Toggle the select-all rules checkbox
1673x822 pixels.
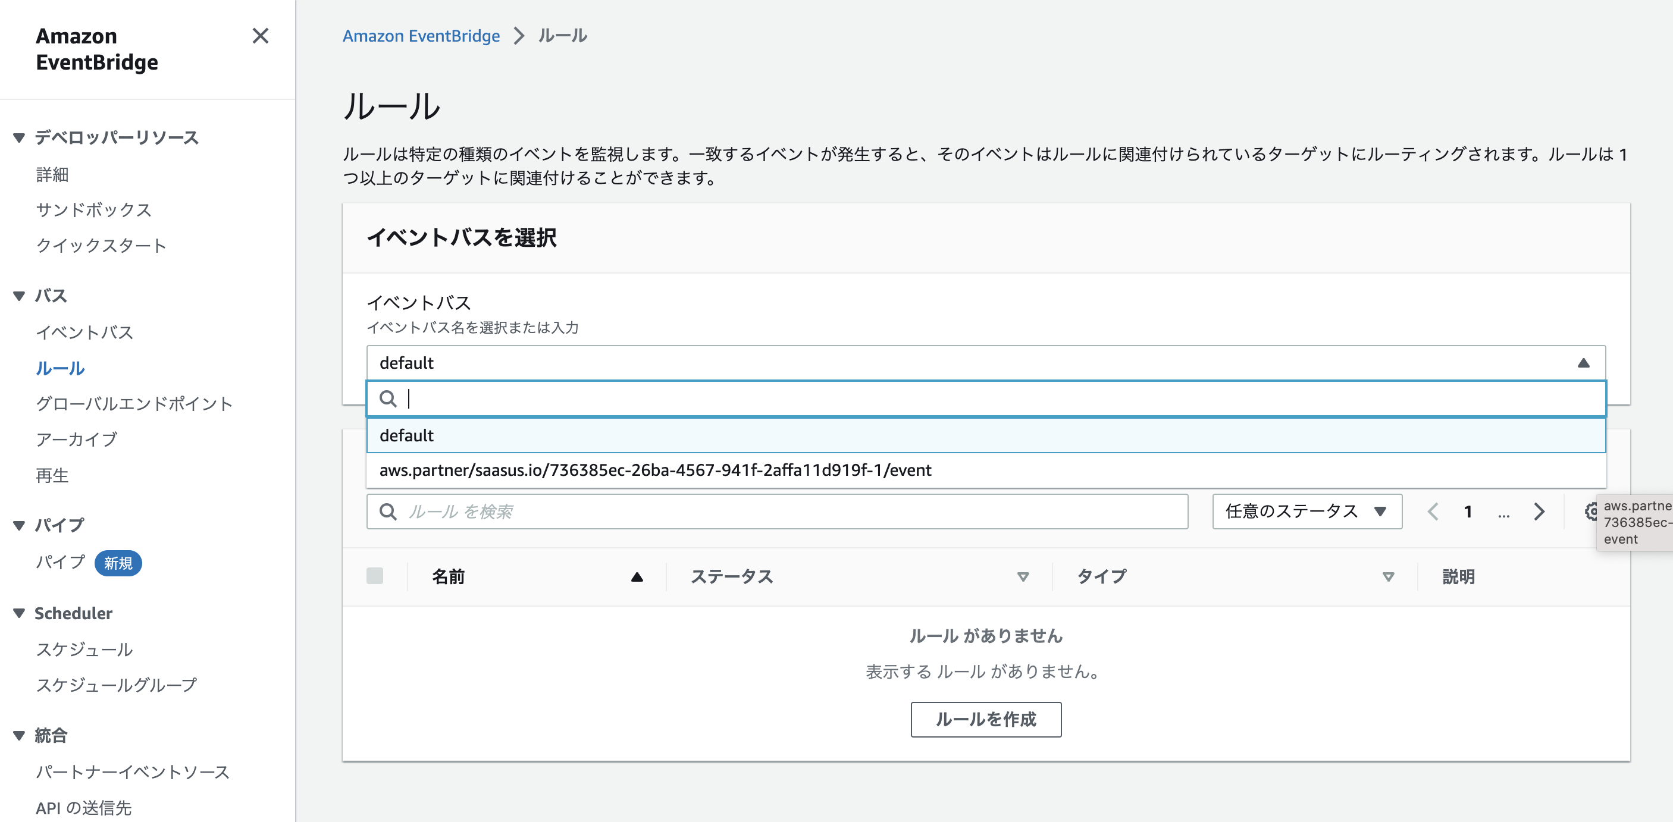(x=375, y=576)
